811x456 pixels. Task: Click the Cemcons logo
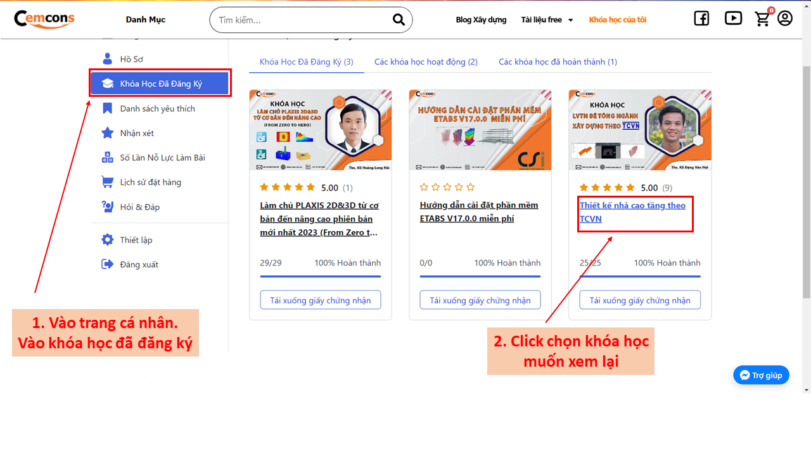tap(44, 19)
